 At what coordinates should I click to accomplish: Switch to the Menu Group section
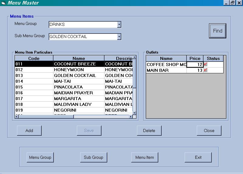(x=40, y=157)
